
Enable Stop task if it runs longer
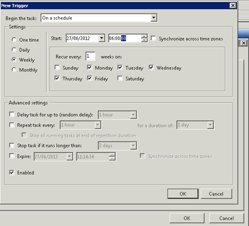11,145
